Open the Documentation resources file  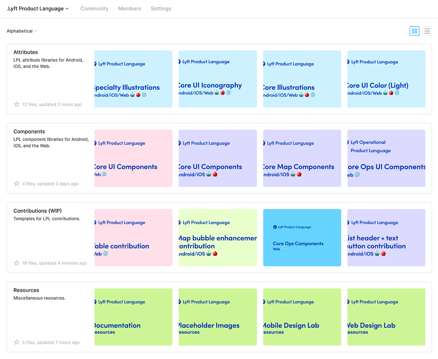(133, 317)
